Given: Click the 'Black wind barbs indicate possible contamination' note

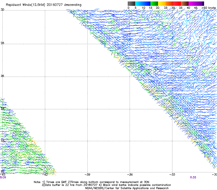Looking at the screenshot, I should pyautogui.click(x=137, y=185).
